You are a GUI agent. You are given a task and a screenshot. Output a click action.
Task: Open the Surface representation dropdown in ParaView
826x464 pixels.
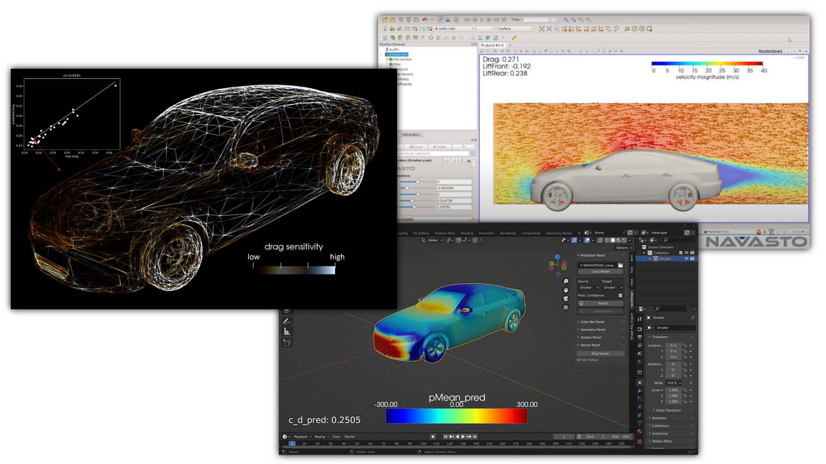tap(516, 29)
